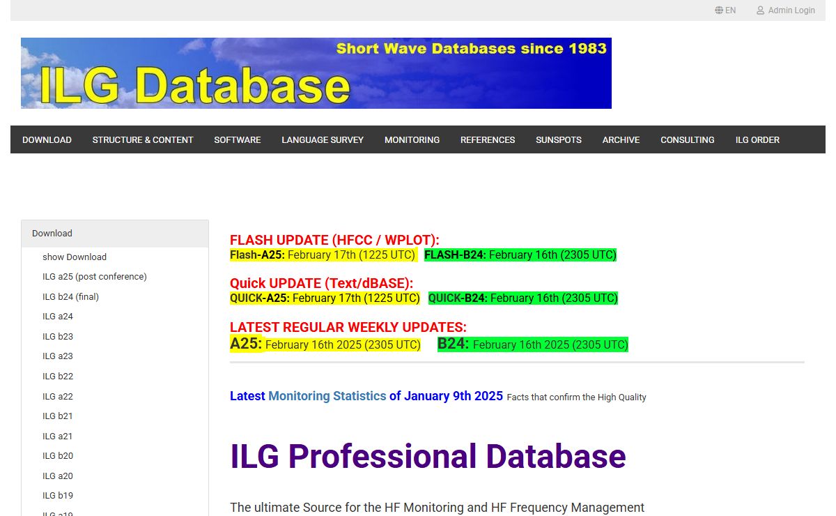Open the MONITORING menu
This screenshot has height=516, width=836.
(x=412, y=140)
